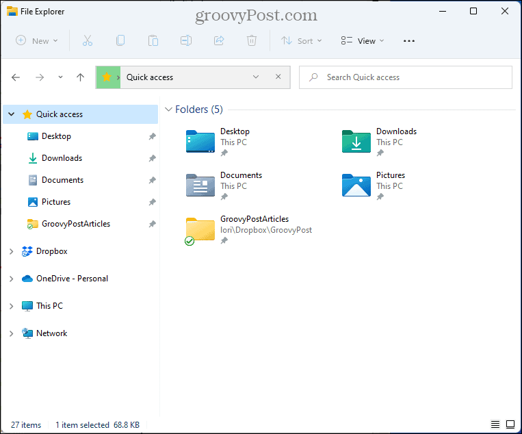Screen dimensions: 522x434
Task: Click the Delete trash can icon
Action: coord(252,40)
